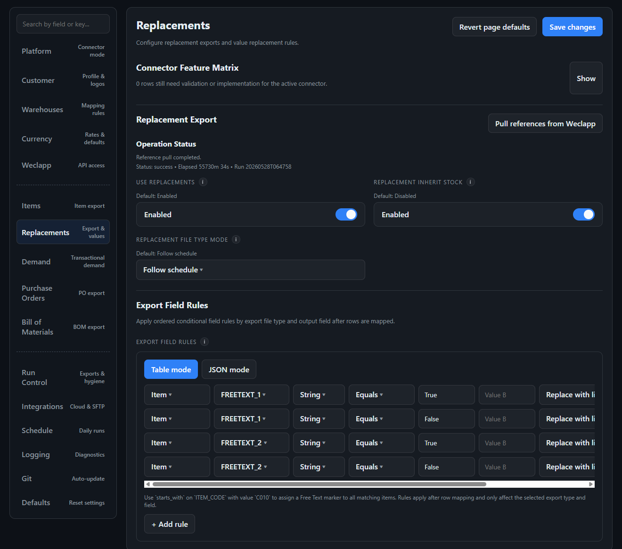Open the Run Control page

[x=63, y=377]
